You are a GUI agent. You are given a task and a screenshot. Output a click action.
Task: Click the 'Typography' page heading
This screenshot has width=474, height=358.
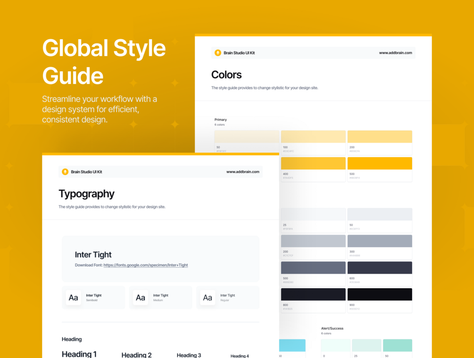point(86,194)
